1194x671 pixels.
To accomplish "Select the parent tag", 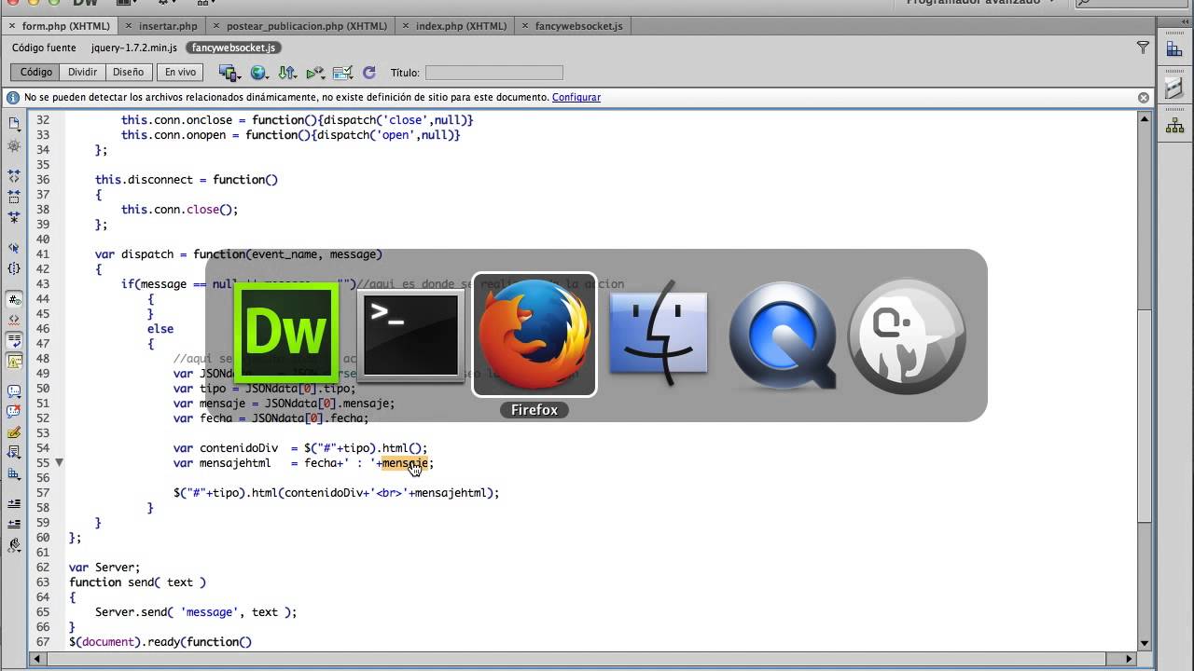I will point(14,248).
